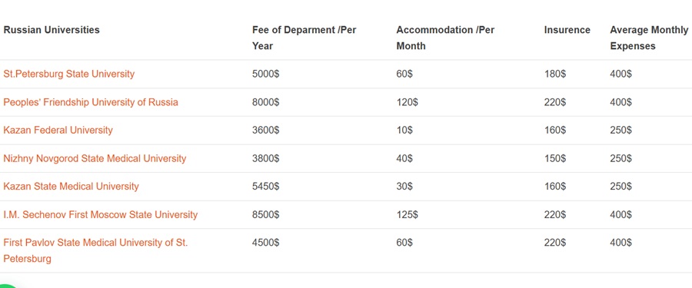Open St.Petersburg State University link
The height and width of the screenshot is (288, 692).
(69, 74)
